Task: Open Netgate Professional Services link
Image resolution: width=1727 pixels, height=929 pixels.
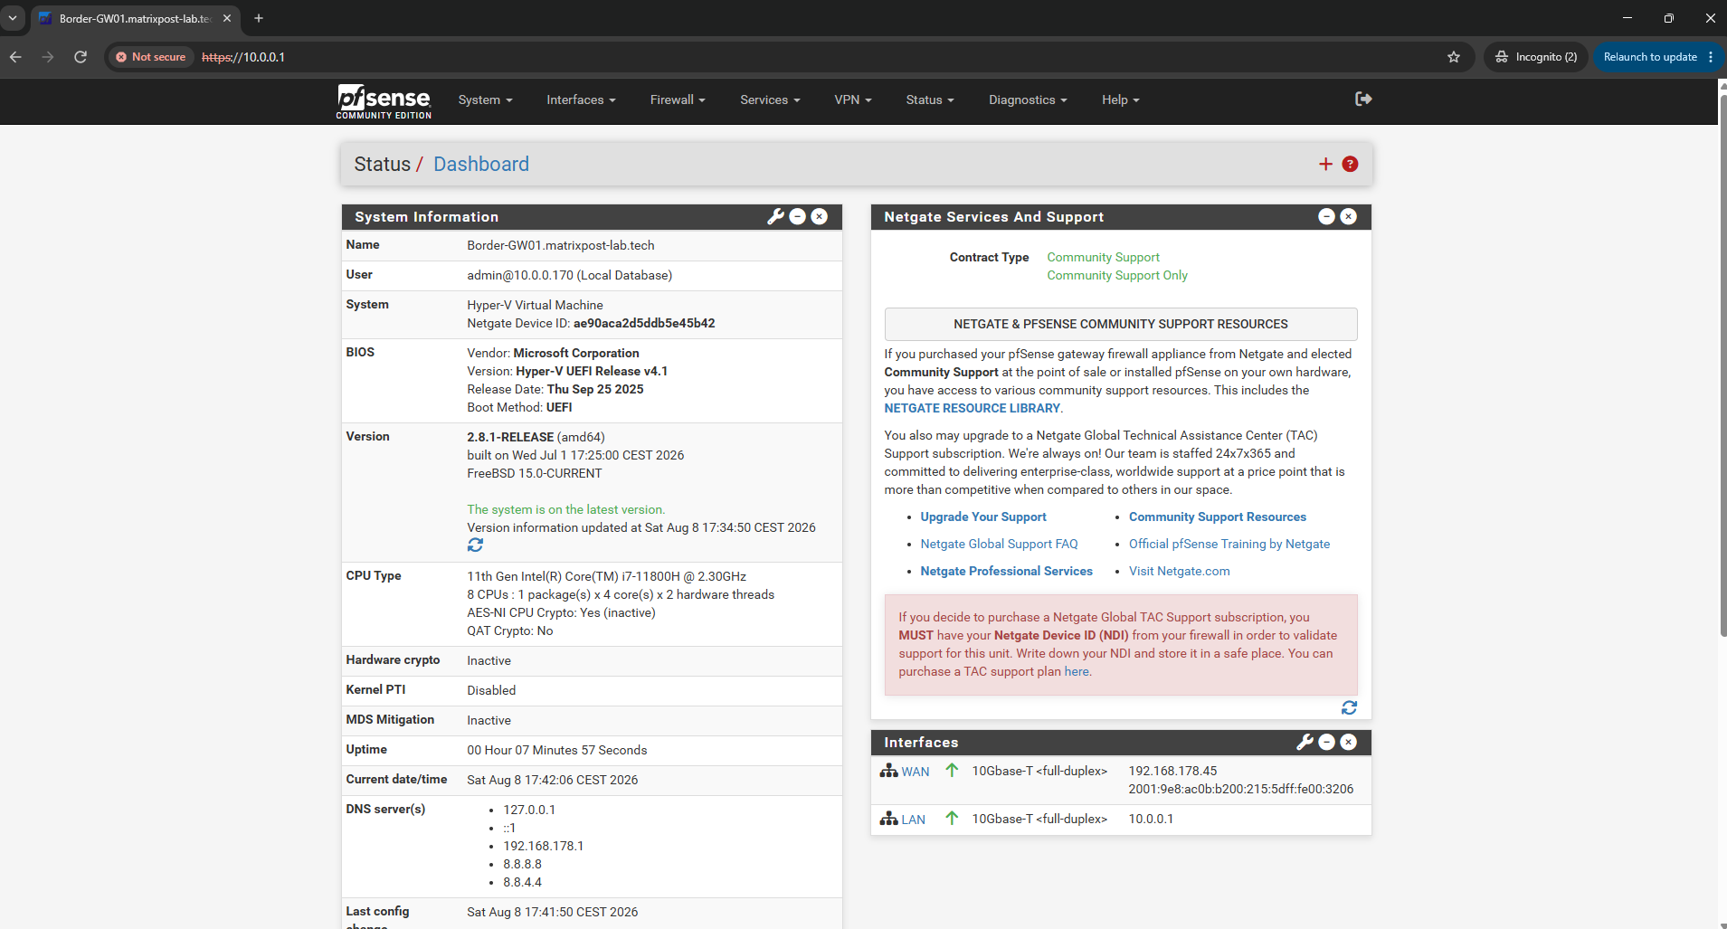Action: pyautogui.click(x=1006, y=571)
